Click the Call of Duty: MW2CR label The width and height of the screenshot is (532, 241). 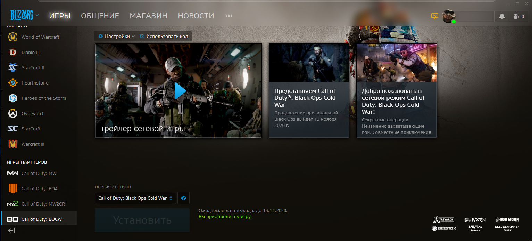click(x=43, y=204)
